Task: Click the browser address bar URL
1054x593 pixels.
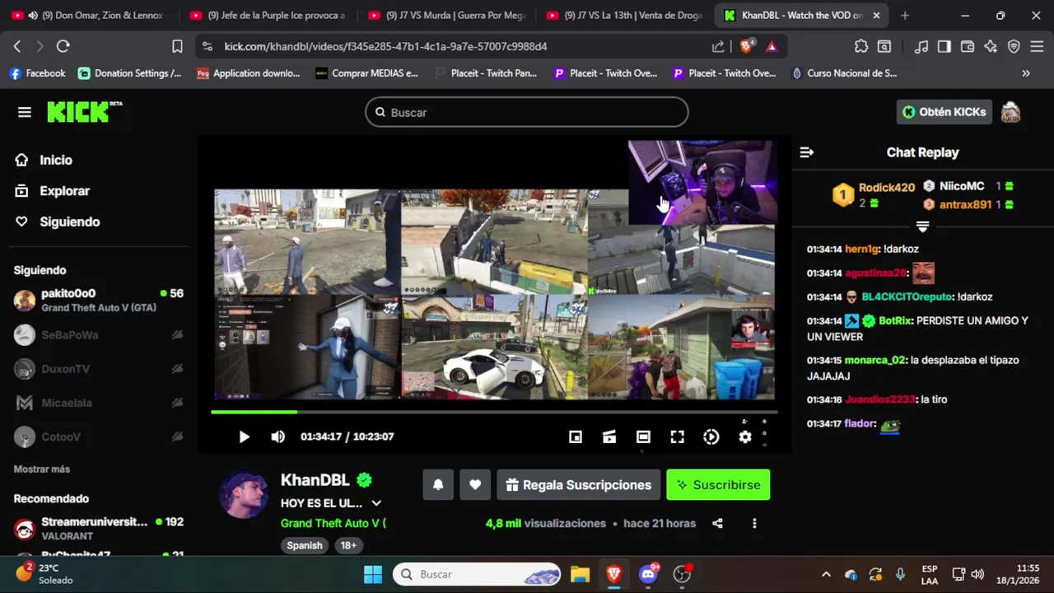Action: coord(385,47)
